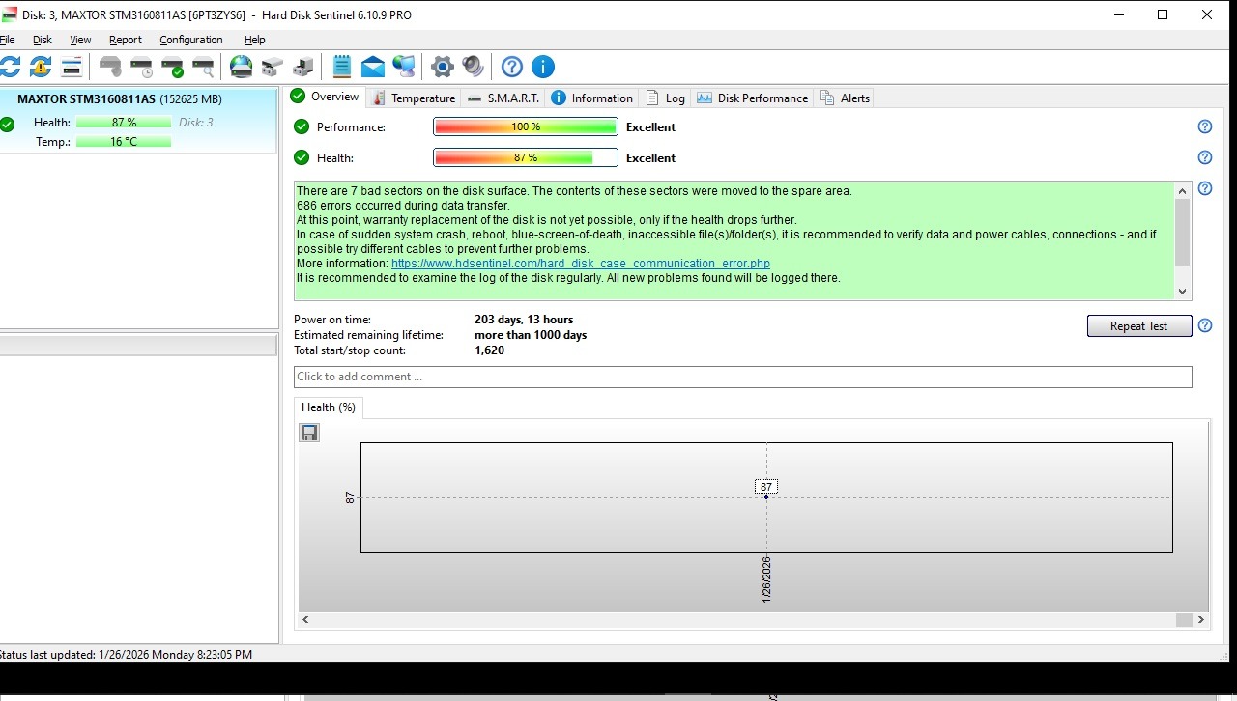This screenshot has width=1237, height=701.
Task: Click the refresh with warning icon
Action: [x=41, y=67]
